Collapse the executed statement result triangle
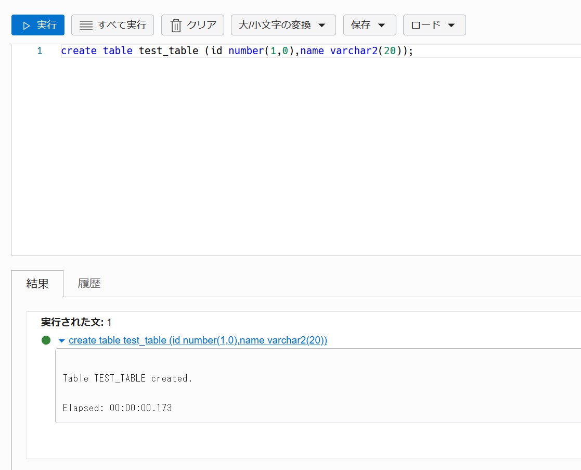Image resolution: width=581 pixels, height=470 pixels. (61, 340)
